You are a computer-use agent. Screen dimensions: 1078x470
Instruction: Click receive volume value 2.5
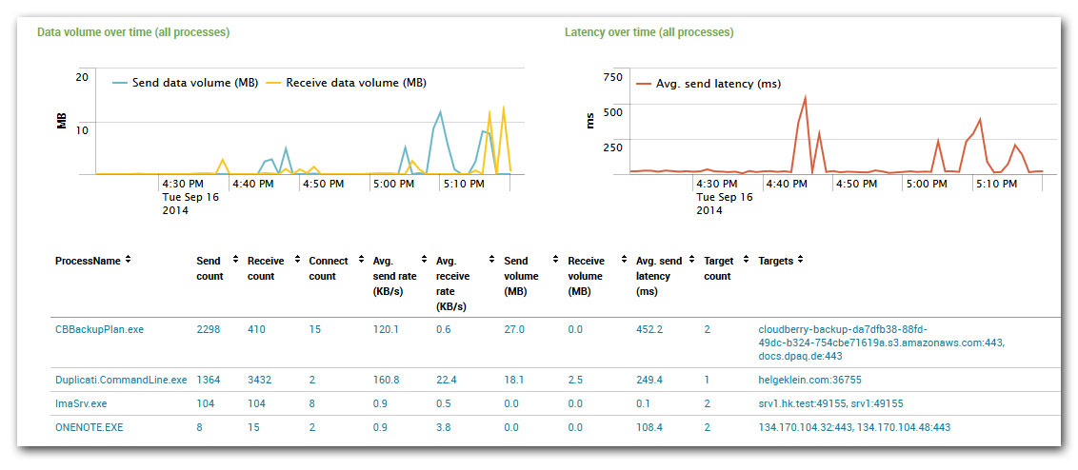[575, 380]
